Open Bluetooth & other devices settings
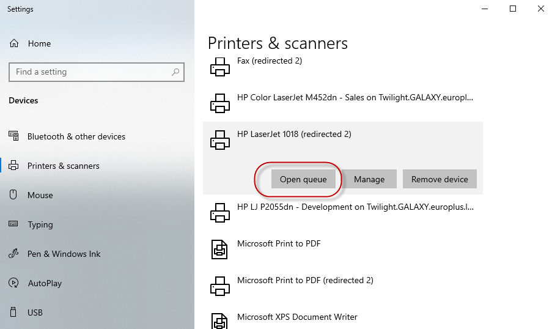The image size is (552, 329). (76, 136)
